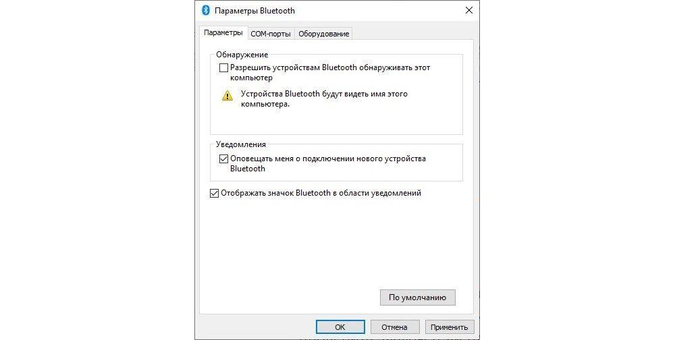675x340 pixels.
Task: Enable Разрешить устройствам Bluetooth обнаруживать checkbox
Action: 223,67
